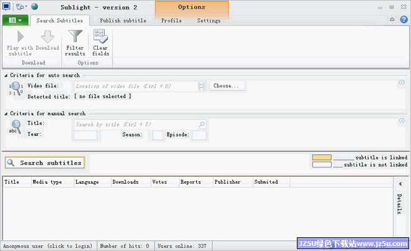Viewport: 411px width, 251px height.
Task: Maximize the Sublight window
Action: pyautogui.click(x=392, y=7)
